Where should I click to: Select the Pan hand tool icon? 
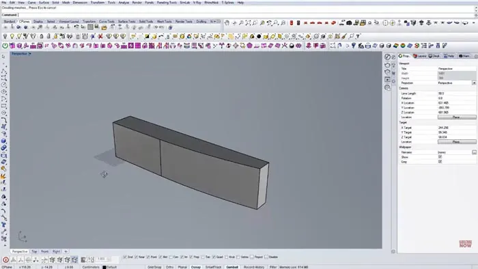point(227,23)
